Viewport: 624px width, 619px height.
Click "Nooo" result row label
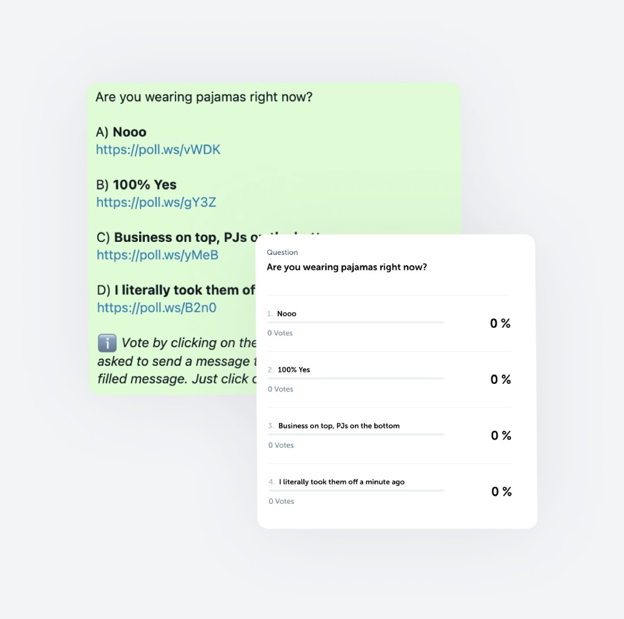pos(287,314)
